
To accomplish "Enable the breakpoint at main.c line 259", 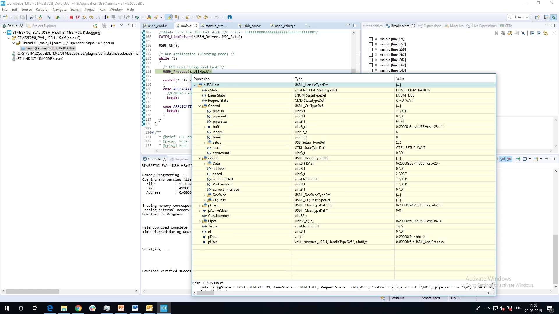I will [x=371, y=49].
